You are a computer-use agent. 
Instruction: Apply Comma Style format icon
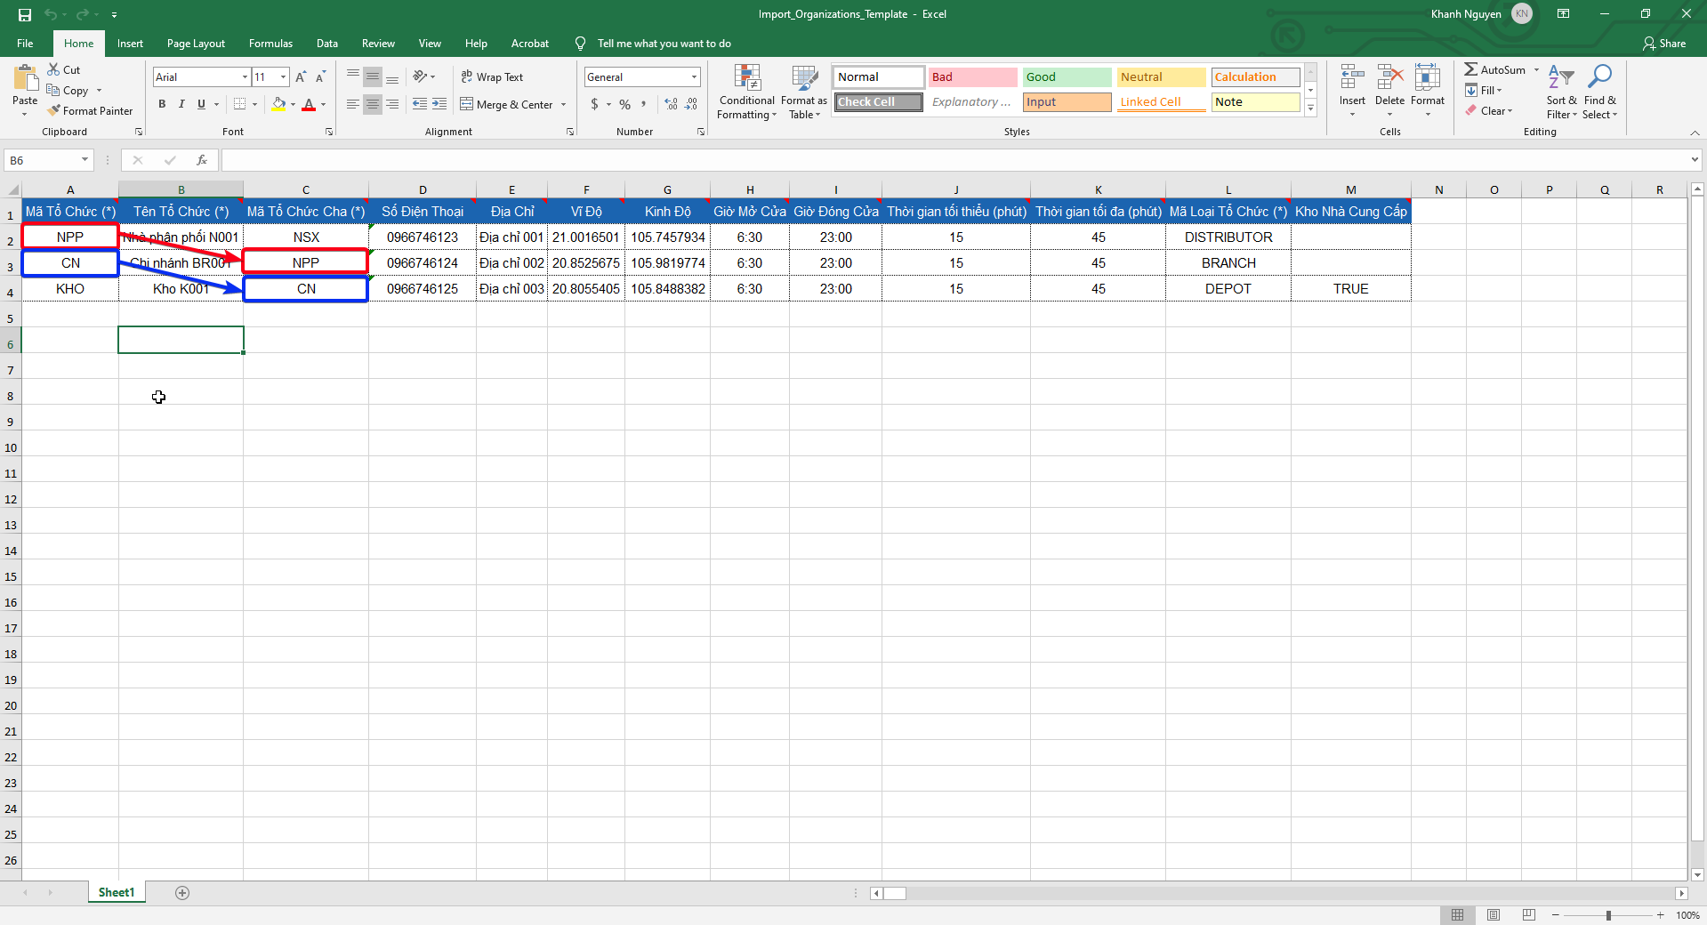[644, 104]
